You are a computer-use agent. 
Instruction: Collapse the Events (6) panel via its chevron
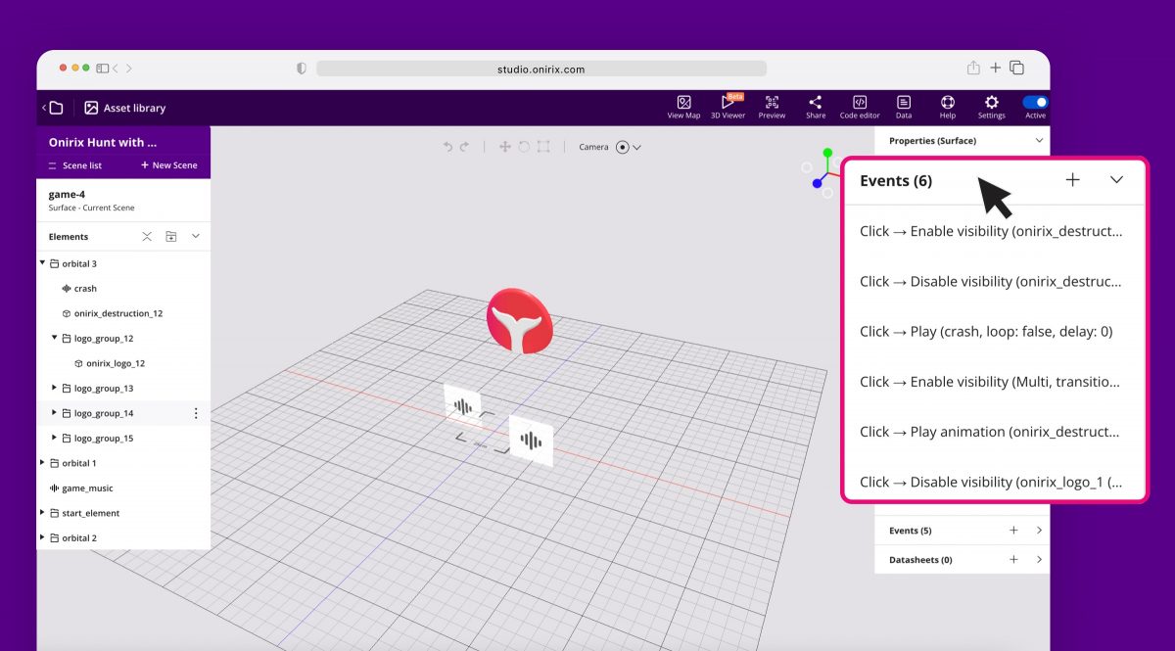click(1115, 180)
